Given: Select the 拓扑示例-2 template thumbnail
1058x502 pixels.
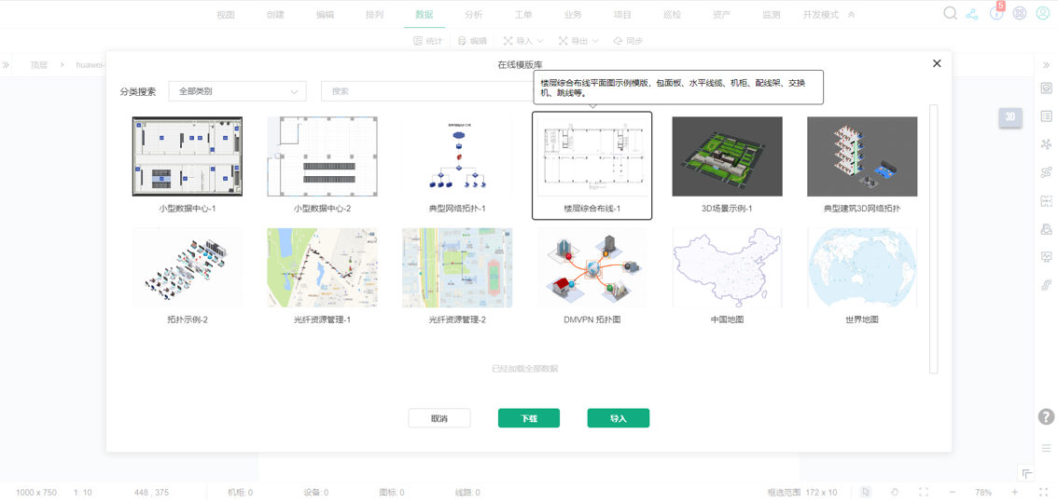Looking at the screenshot, I should 188,267.
